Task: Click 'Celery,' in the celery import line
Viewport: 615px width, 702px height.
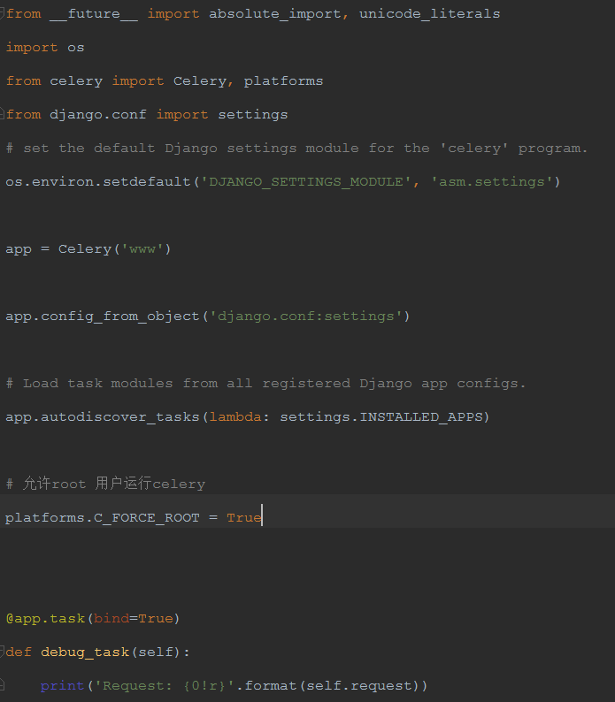Action: point(203,81)
